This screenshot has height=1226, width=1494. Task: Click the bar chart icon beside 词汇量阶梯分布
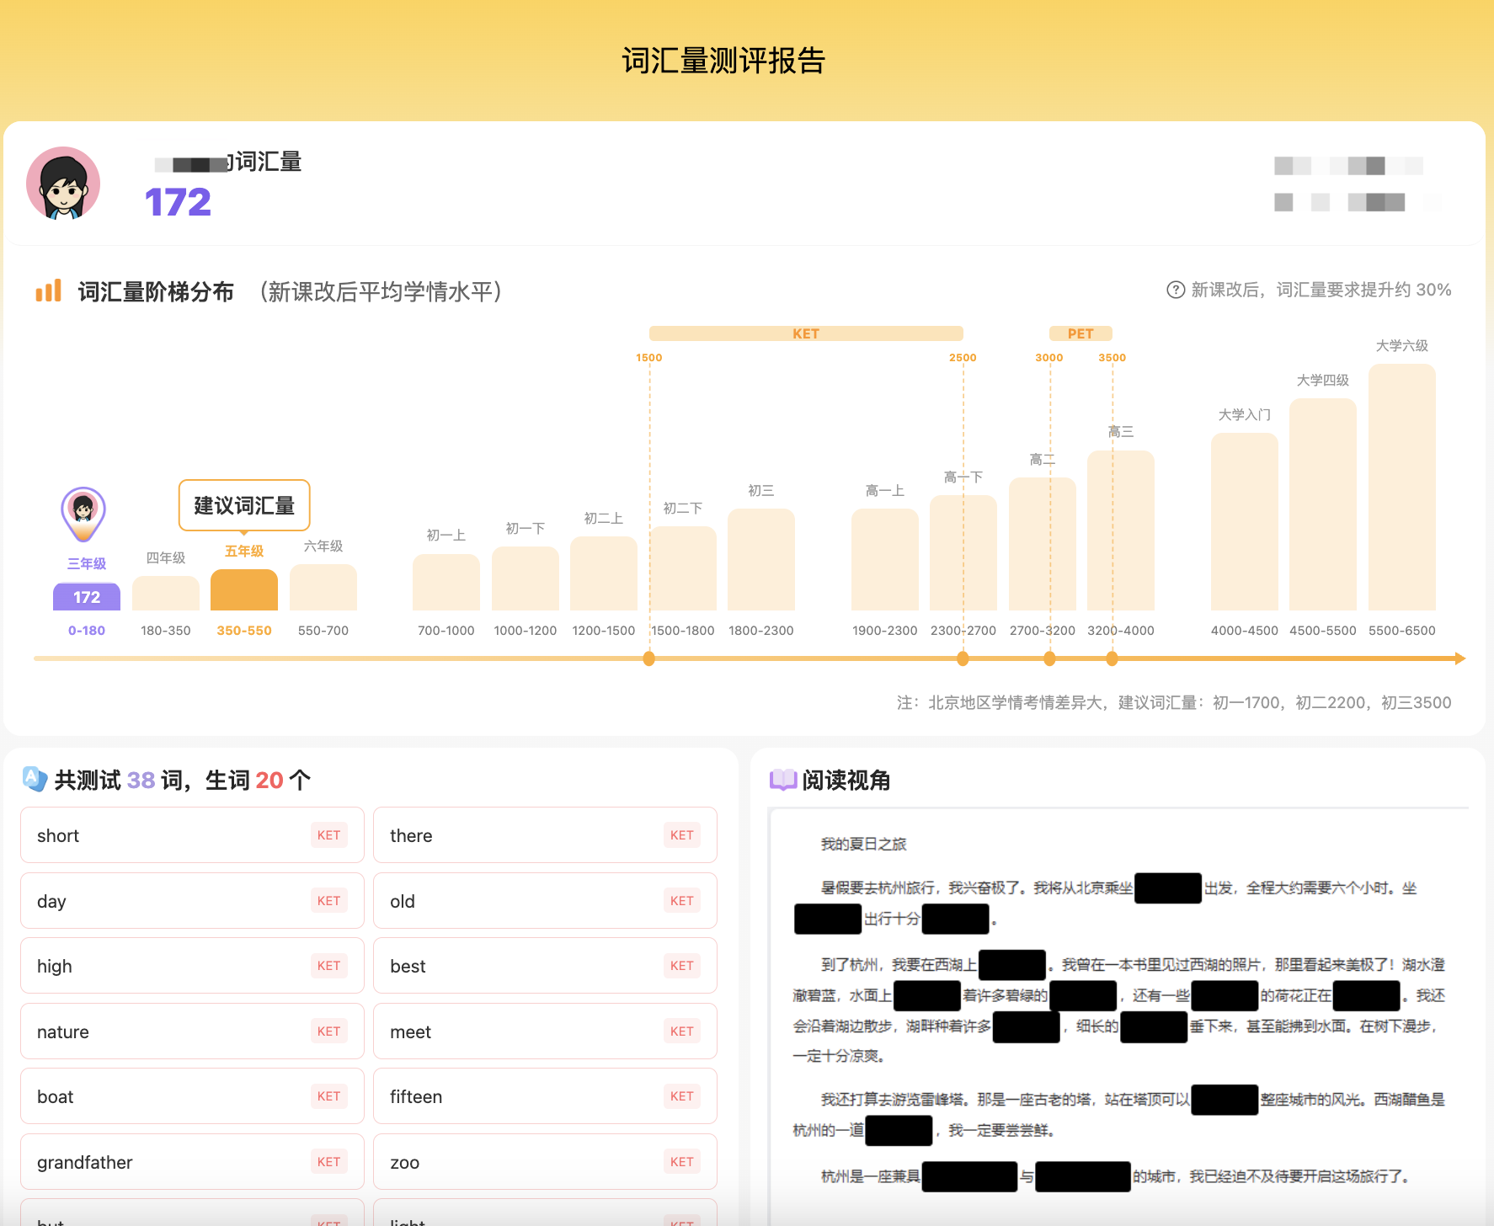point(49,291)
